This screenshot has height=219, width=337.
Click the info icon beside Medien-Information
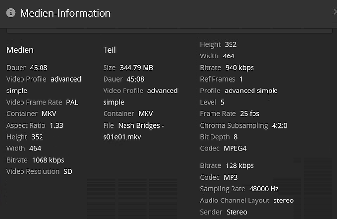(11, 13)
